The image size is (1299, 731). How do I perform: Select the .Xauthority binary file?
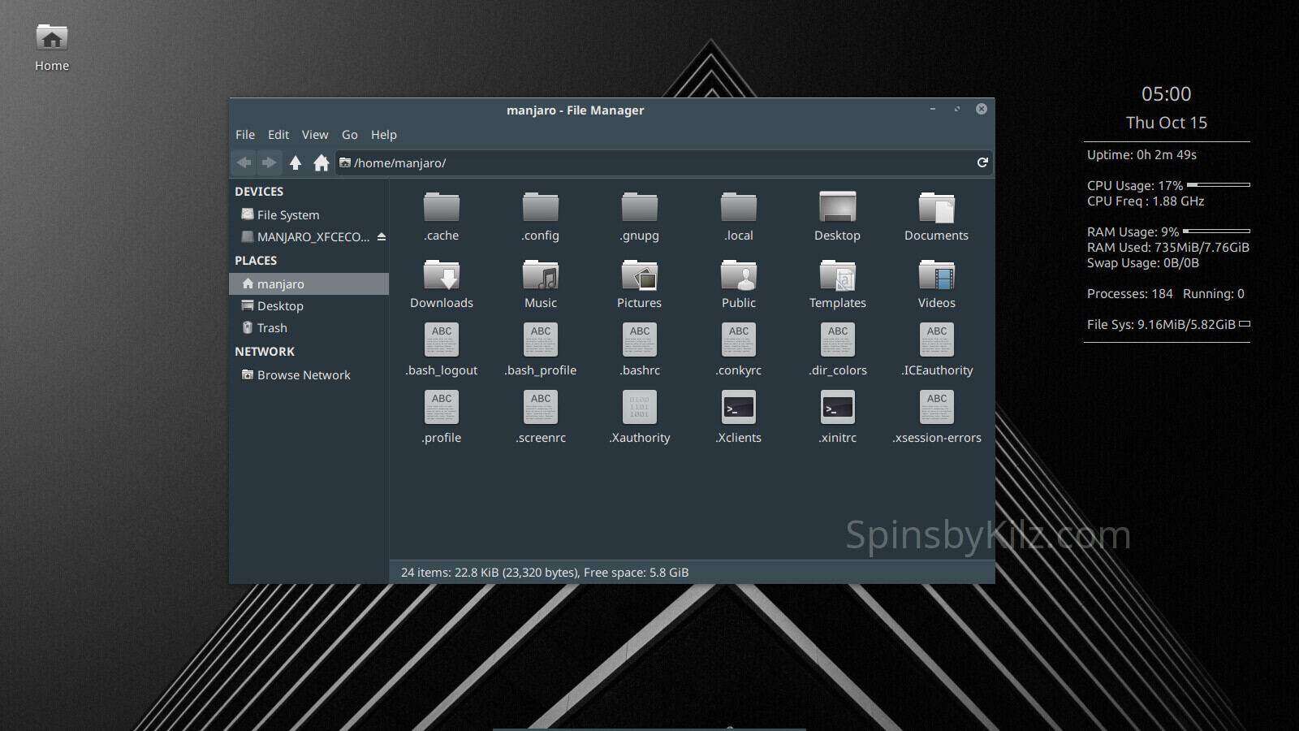click(x=640, y=409)
